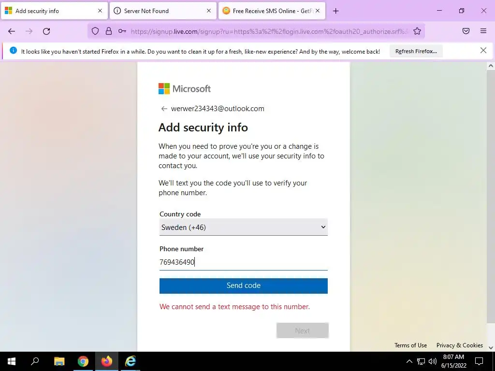Open Terms of Use link
Image resolution: width=495 pixels, height=371 pixels.
coord(410,345)
